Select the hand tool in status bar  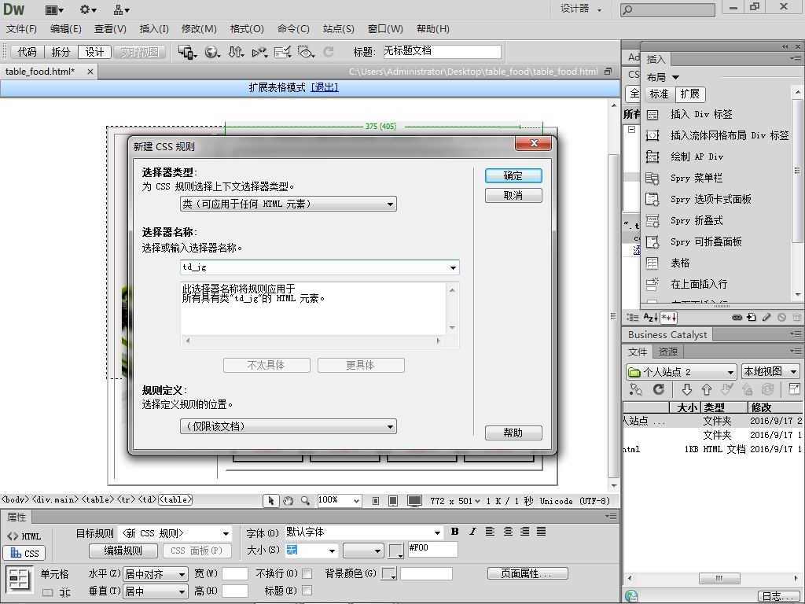click(x=288, y=501)
